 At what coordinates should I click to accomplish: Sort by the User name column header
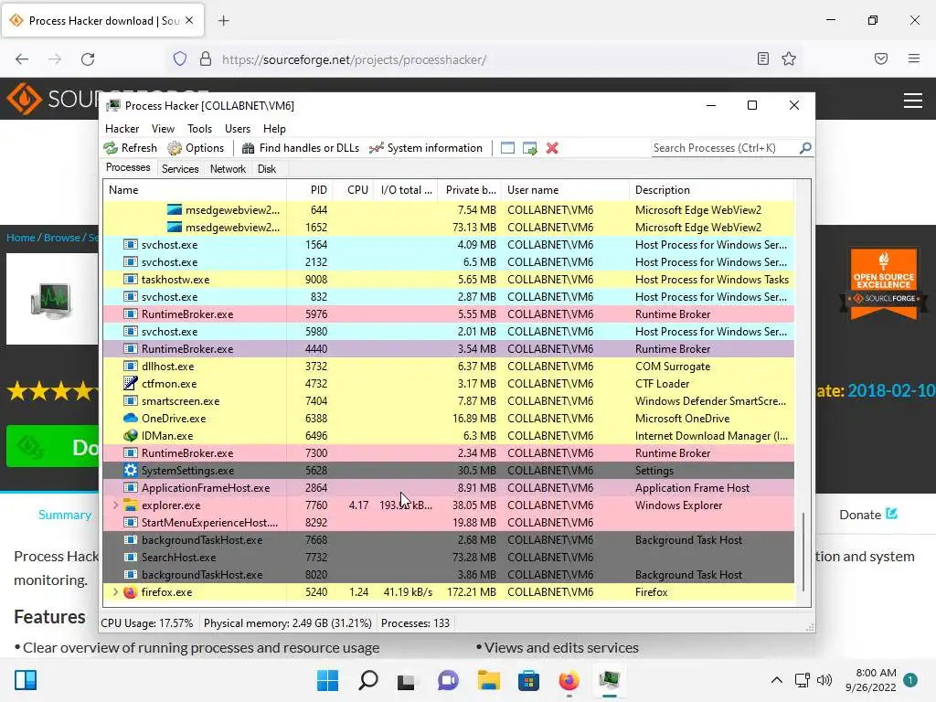tap(565, 190)
